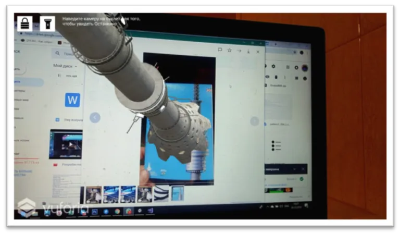The image size is (399, 233).
Task: Collapse the upload panel with chevron
Action: [x=294, y=169]
